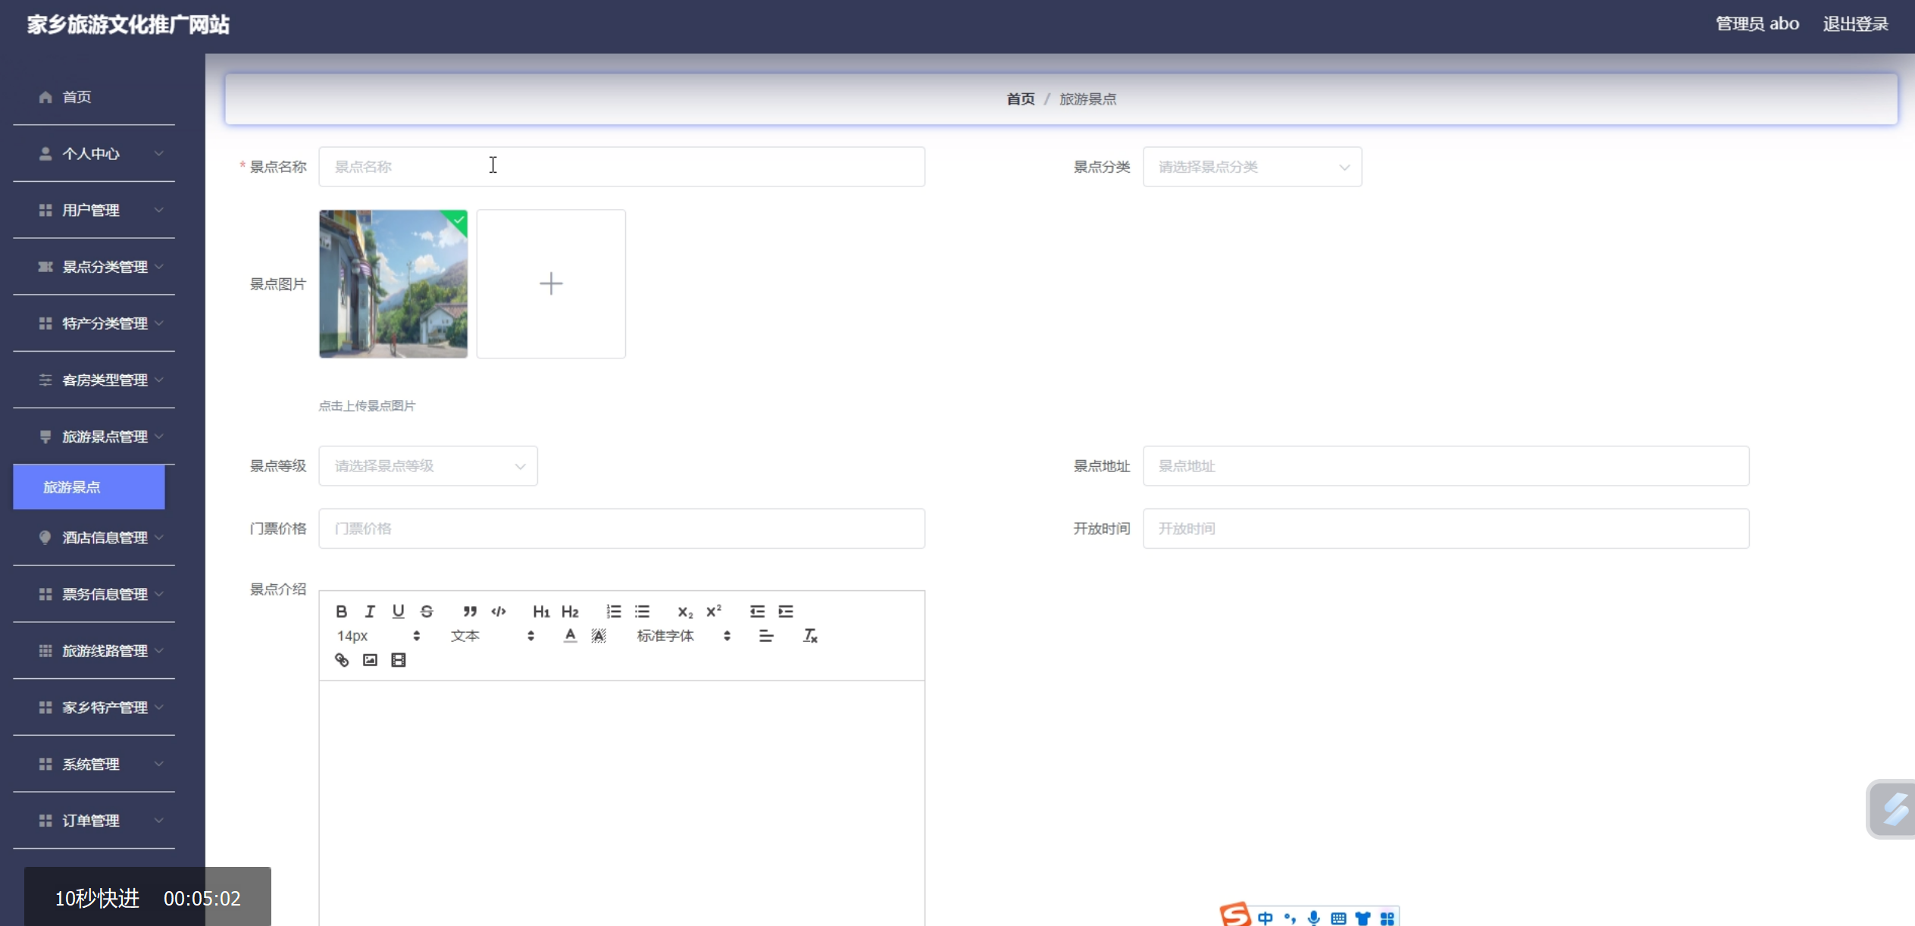Open the 景点分类 dropdown
This screenshot has height=926, width=1915.
coord(1252,167)
